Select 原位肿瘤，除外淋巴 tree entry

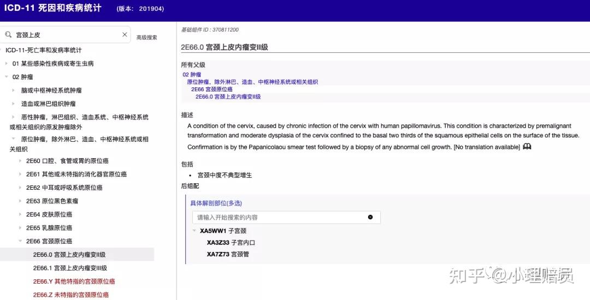[x=79, y=144]
